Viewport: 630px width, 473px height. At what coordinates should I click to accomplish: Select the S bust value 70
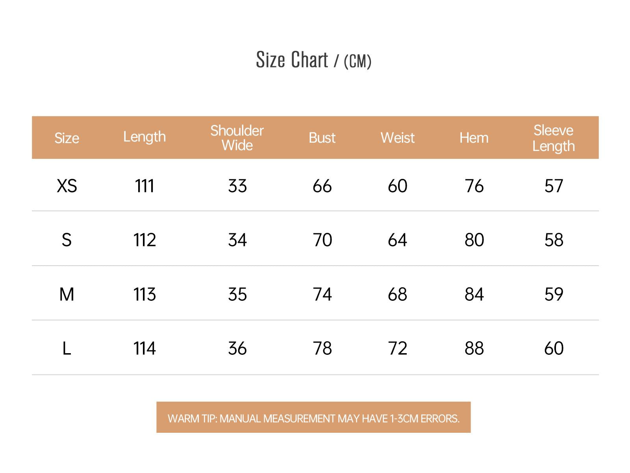[x=322, y=240]
